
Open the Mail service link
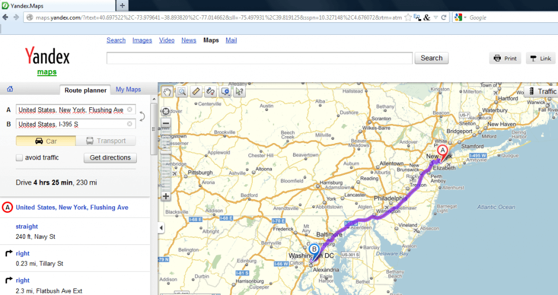231,40
